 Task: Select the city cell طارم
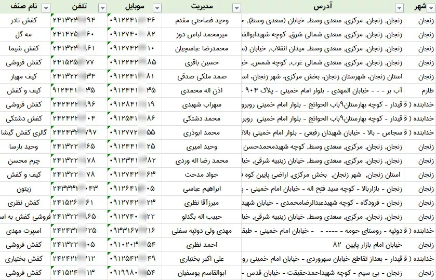point(420,90)
